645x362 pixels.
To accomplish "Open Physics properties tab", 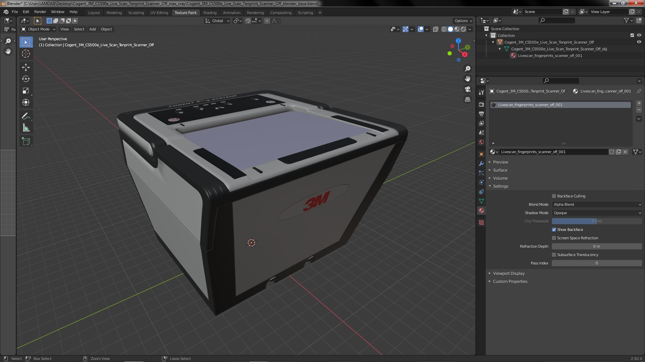I will coord(481,182).
